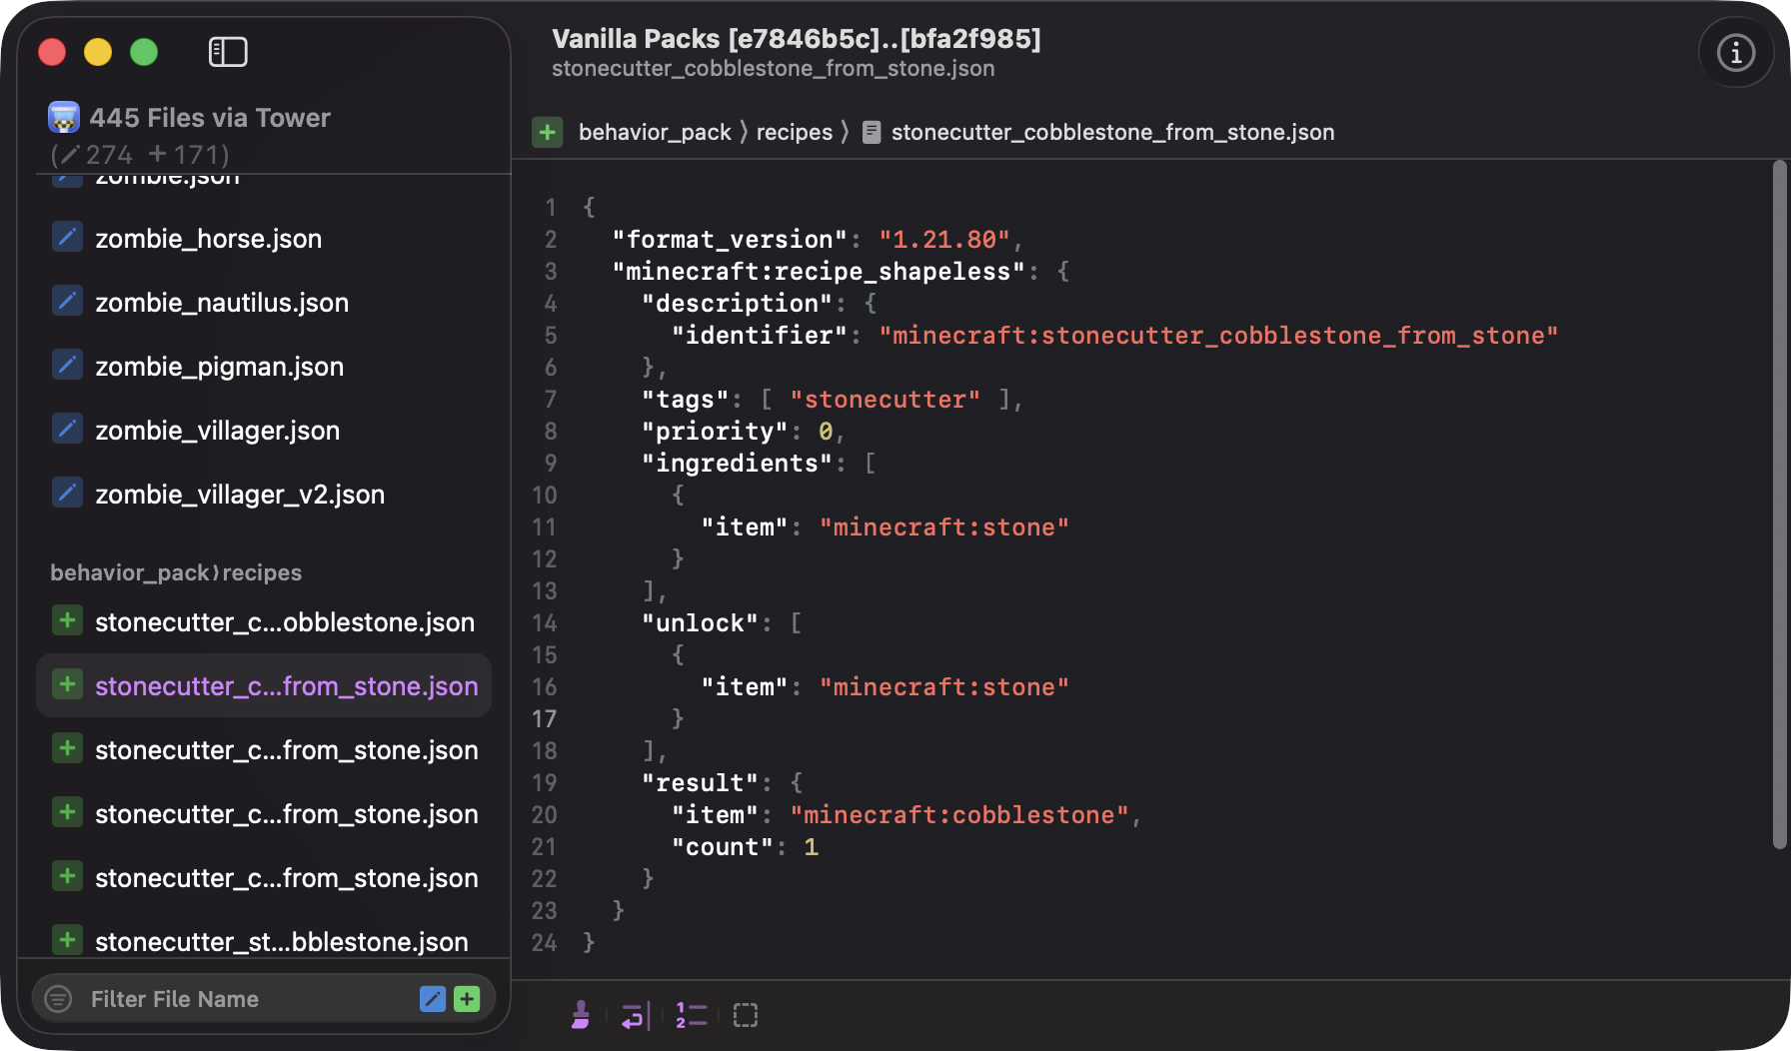This screenshot has width=1791, height=1051.
Task: Open stonecutter_c...obblestone.json file
Action: click(x=284, y=622)
